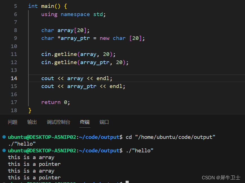
Task: Switch to the 输出 tab
Action: coord(32,122)
